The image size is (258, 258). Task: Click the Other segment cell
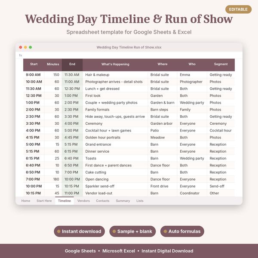click(x=221, y=193)
